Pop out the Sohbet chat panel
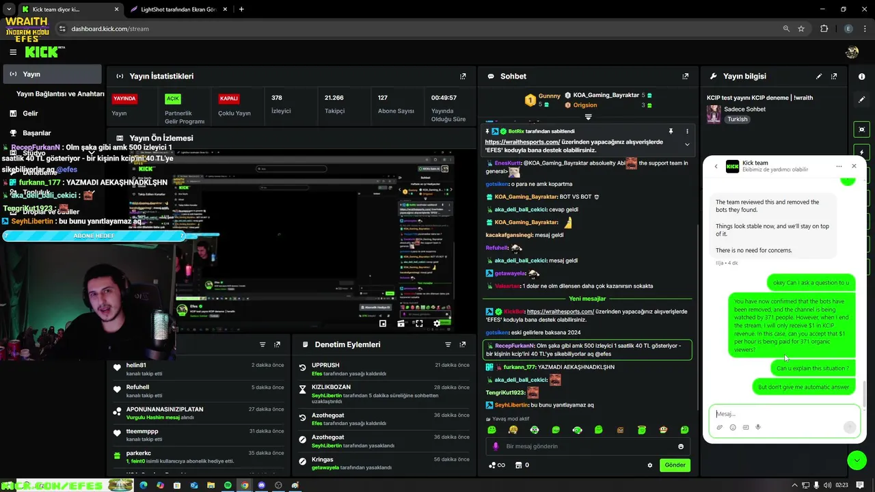 click(x=685, y=77)
